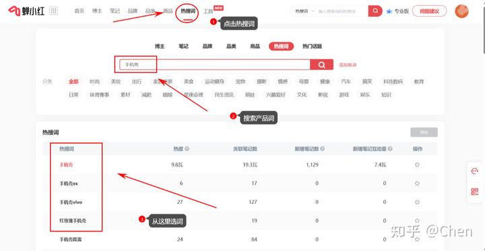The width and height of the screenshot is (485, 251).
Task: Open the app grid menu icon
Action: click(x=53, y=11)
